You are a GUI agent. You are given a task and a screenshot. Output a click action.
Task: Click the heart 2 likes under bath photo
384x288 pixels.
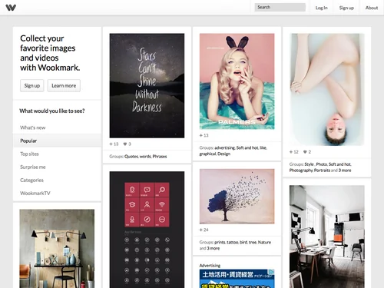coord(307,152)
